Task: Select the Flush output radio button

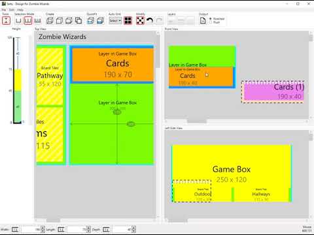Action: [x=211, y=22]
